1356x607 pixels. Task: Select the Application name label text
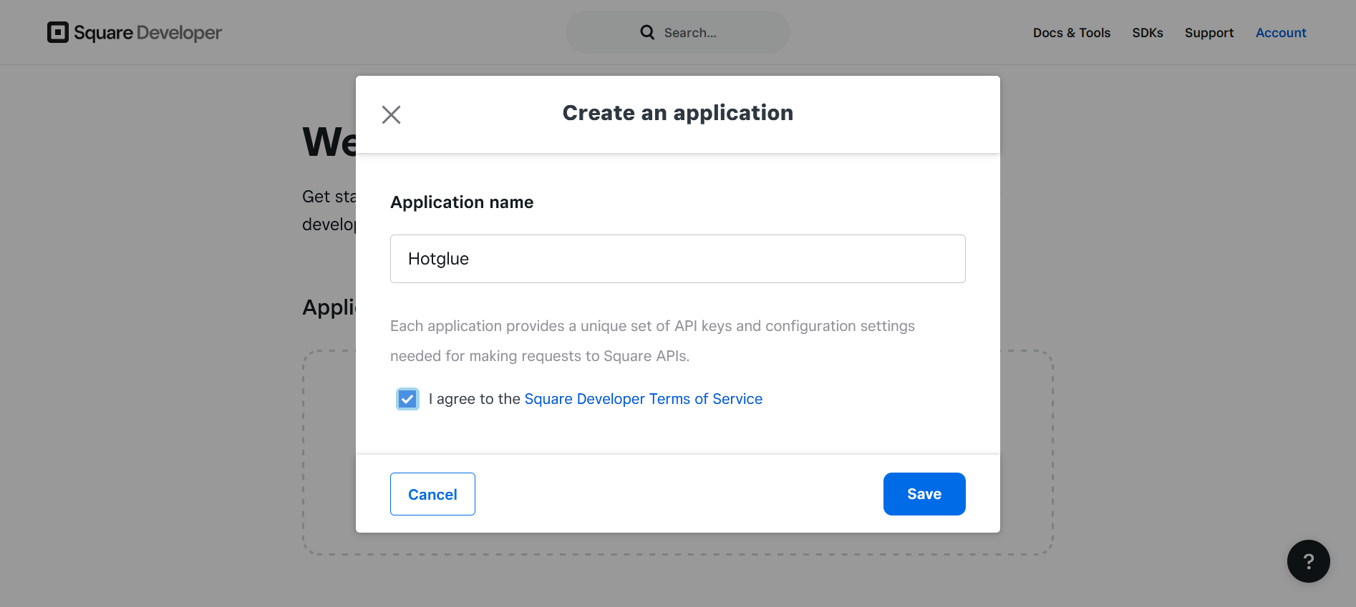[462, 202]
